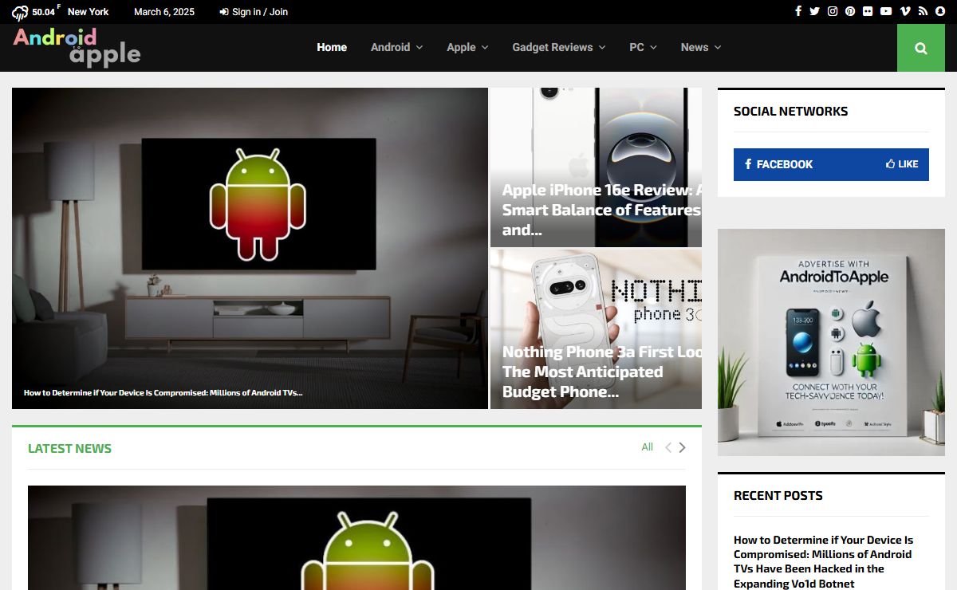Click the March 6, 2025 date
The image size is (957, 590).
pyautogui.click(x=164, y=12)
